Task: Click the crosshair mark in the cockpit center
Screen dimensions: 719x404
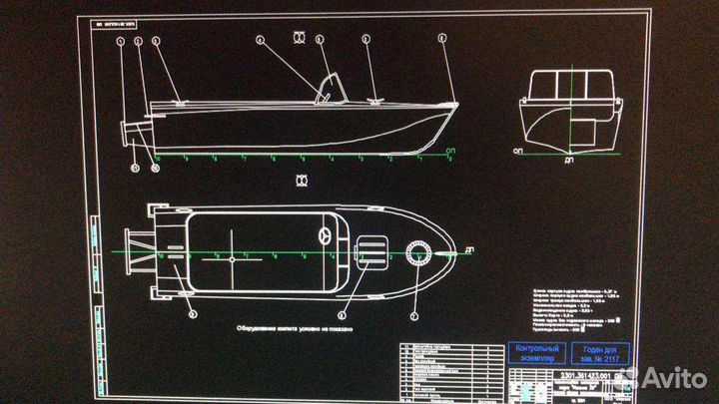Action: 232,257
